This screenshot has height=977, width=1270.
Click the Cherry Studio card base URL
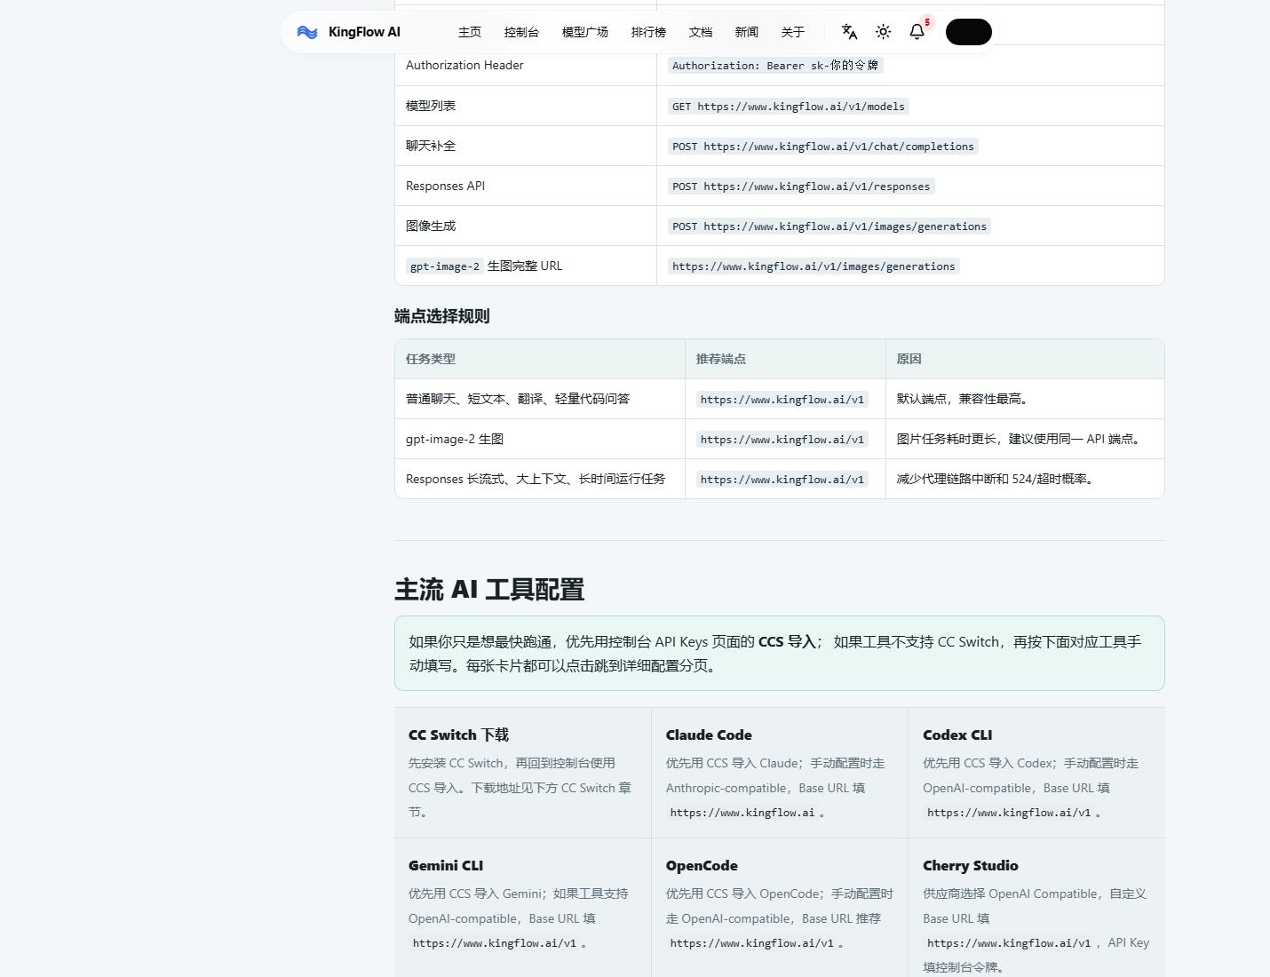1009,943
